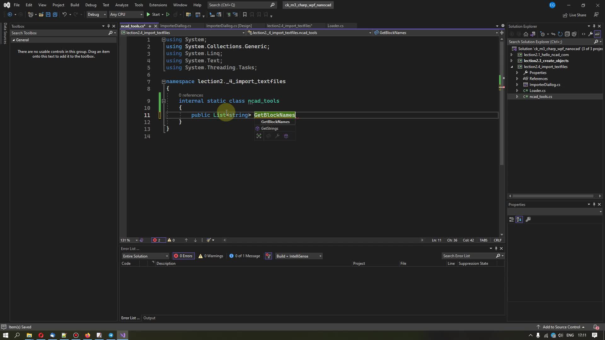Toggle the 0 Warnings filter button
605x340 pixels.
click(211, 256)
